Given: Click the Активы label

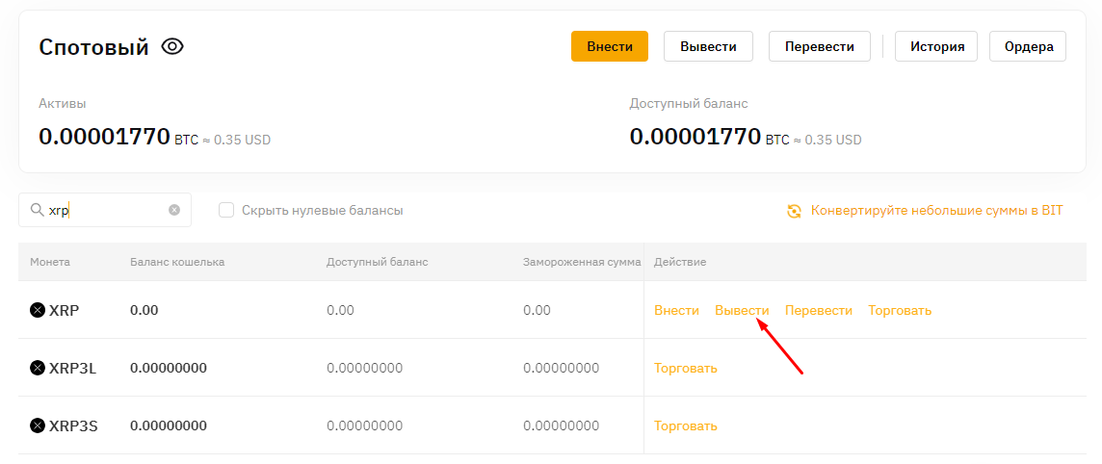Looking at the screenshot, I should pyautogui.click(x=63, y=103).
